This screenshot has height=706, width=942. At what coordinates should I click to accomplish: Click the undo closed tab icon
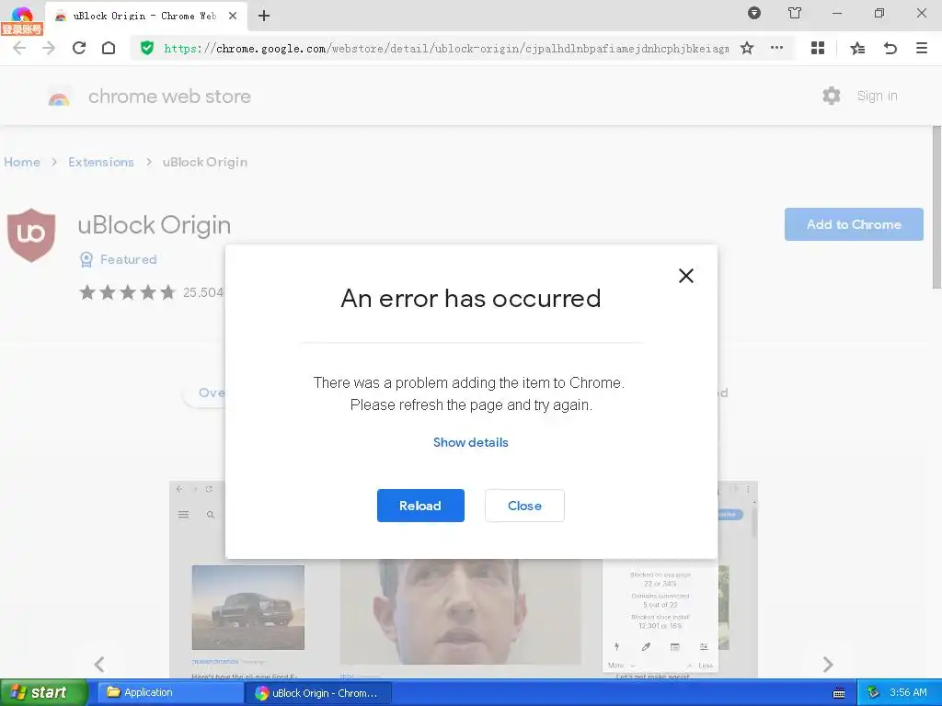click(890, 48)
